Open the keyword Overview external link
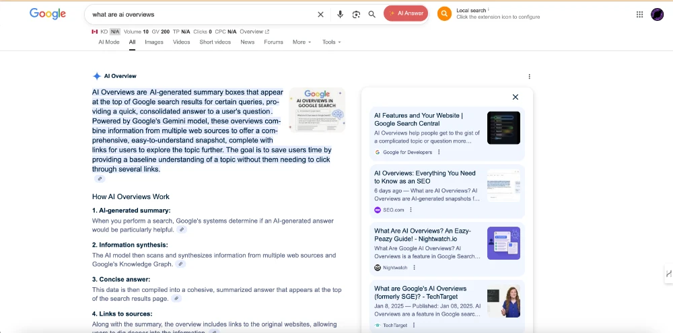 tap(254, 32)
